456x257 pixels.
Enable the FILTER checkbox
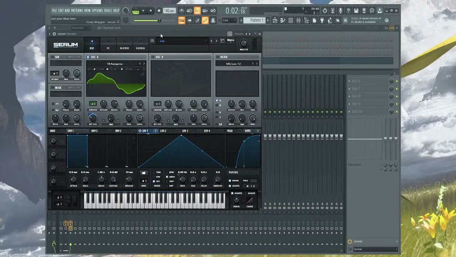pyautogui.click(x=217, y=57)
